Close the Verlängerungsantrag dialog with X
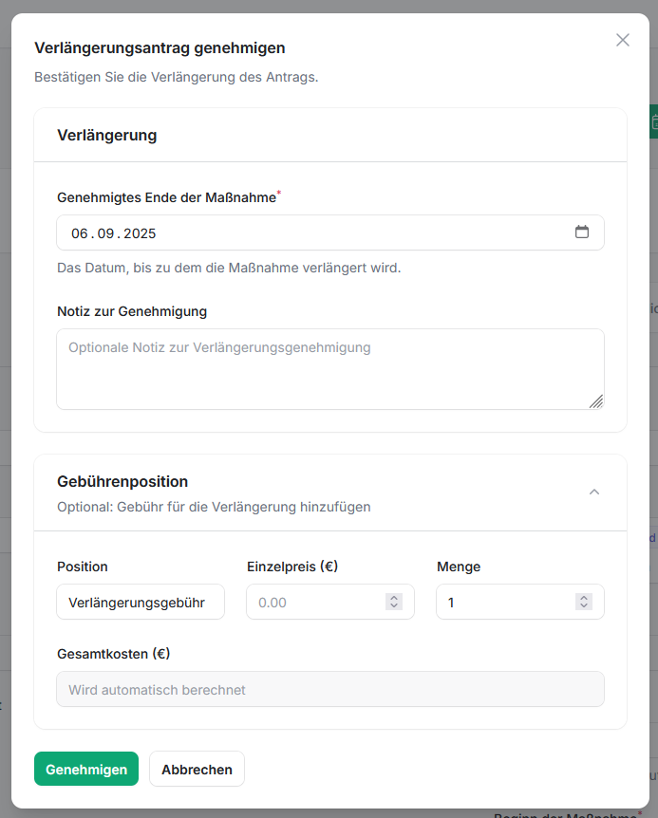The width and height of the screenshot is (658, 818). pos(623,40)
